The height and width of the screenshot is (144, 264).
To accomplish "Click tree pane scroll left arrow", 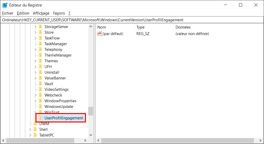I will coord(3,140).
